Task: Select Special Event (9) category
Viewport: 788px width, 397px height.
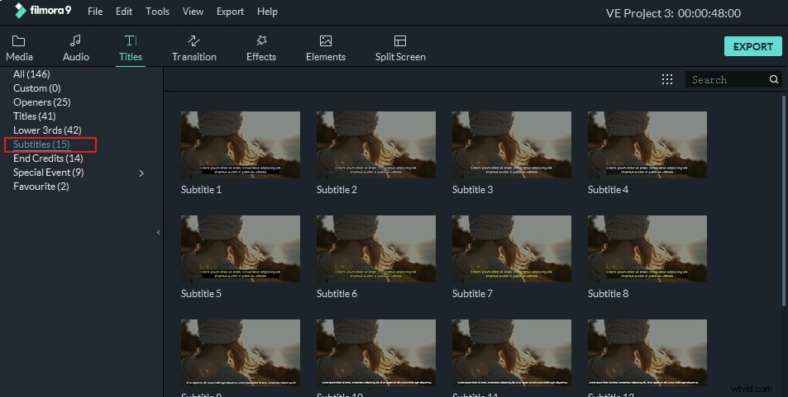Action: pos(48,173)
